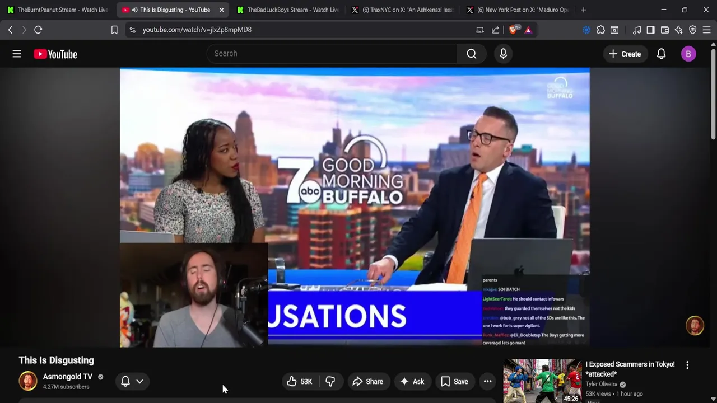Screen dimensions: 717x403
Task: Click the Share button under video
Action: tap(367, 382)
